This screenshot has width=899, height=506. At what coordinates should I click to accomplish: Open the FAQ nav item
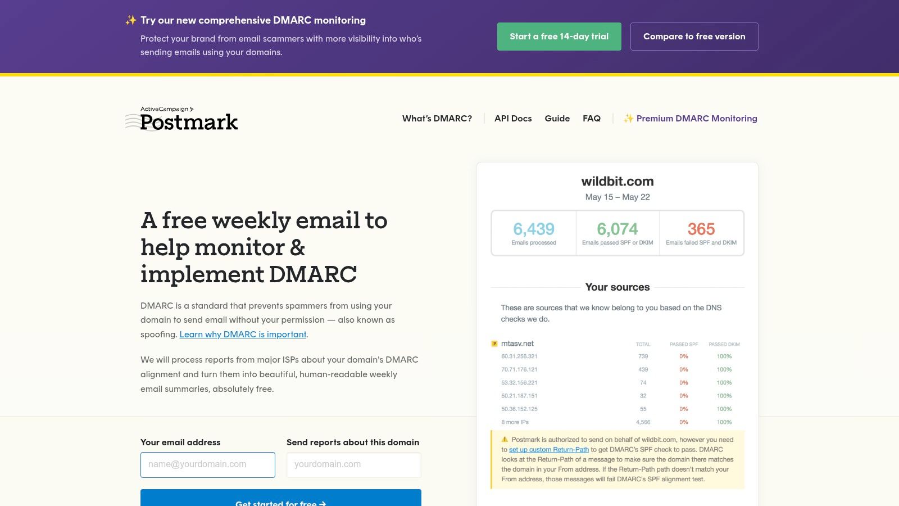592,118
